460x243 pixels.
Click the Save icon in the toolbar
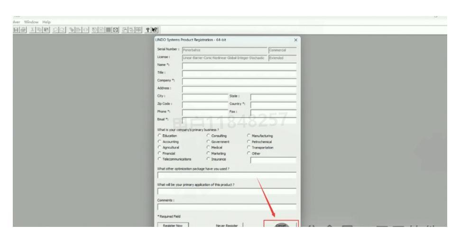click(16, 30)
